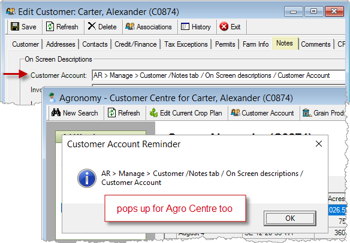Click the Acres column header

337,199
